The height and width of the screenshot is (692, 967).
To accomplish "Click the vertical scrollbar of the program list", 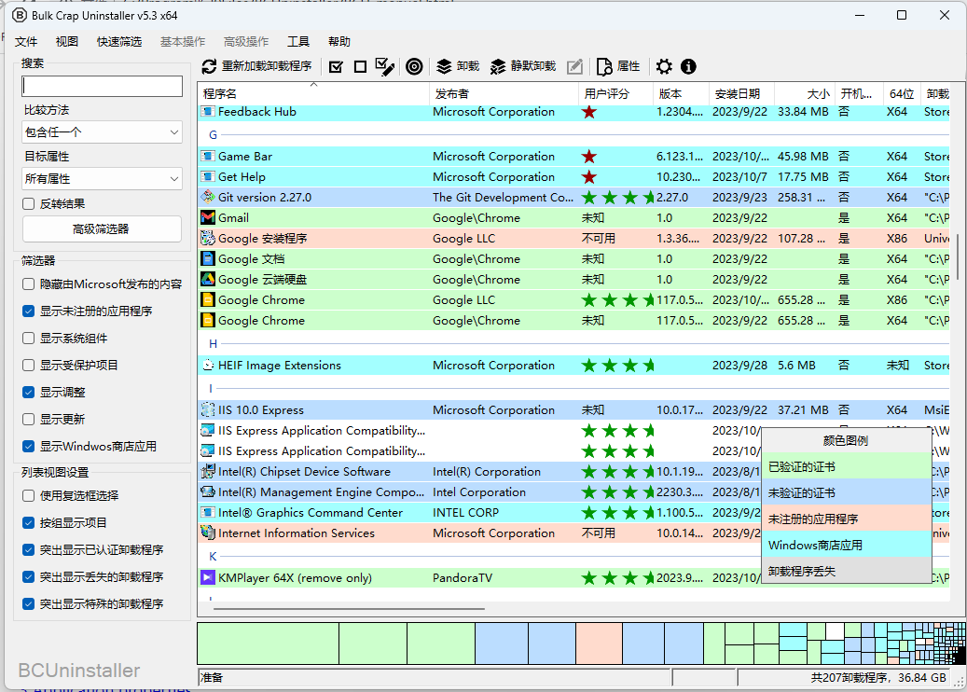I will 957,256.
